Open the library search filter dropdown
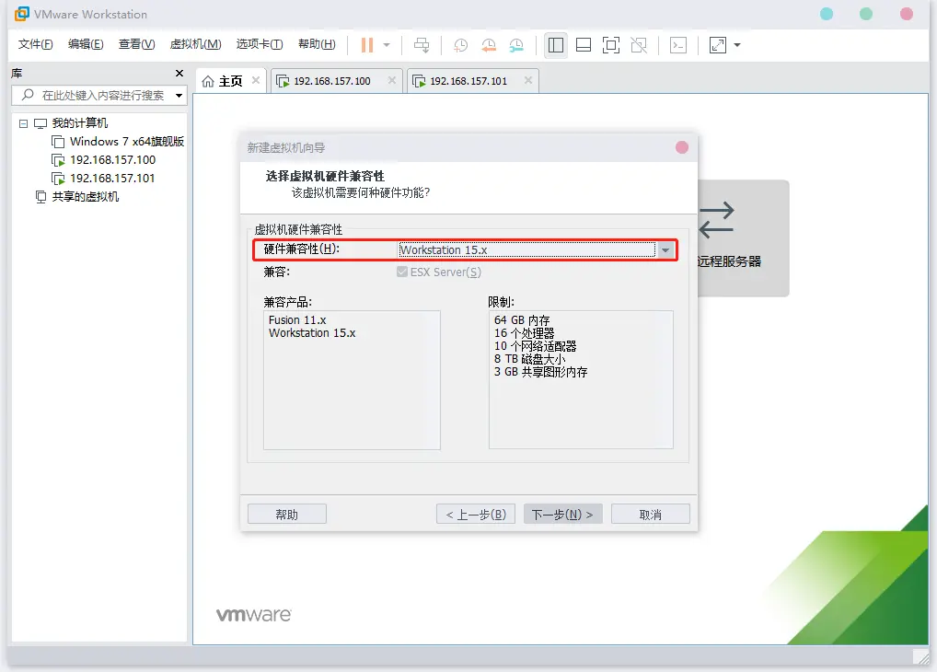The height and width of the screenshot is (672, 937). coord(178,95)
